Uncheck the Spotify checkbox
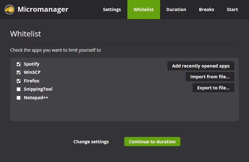The image size is (249, 162). 19,64
